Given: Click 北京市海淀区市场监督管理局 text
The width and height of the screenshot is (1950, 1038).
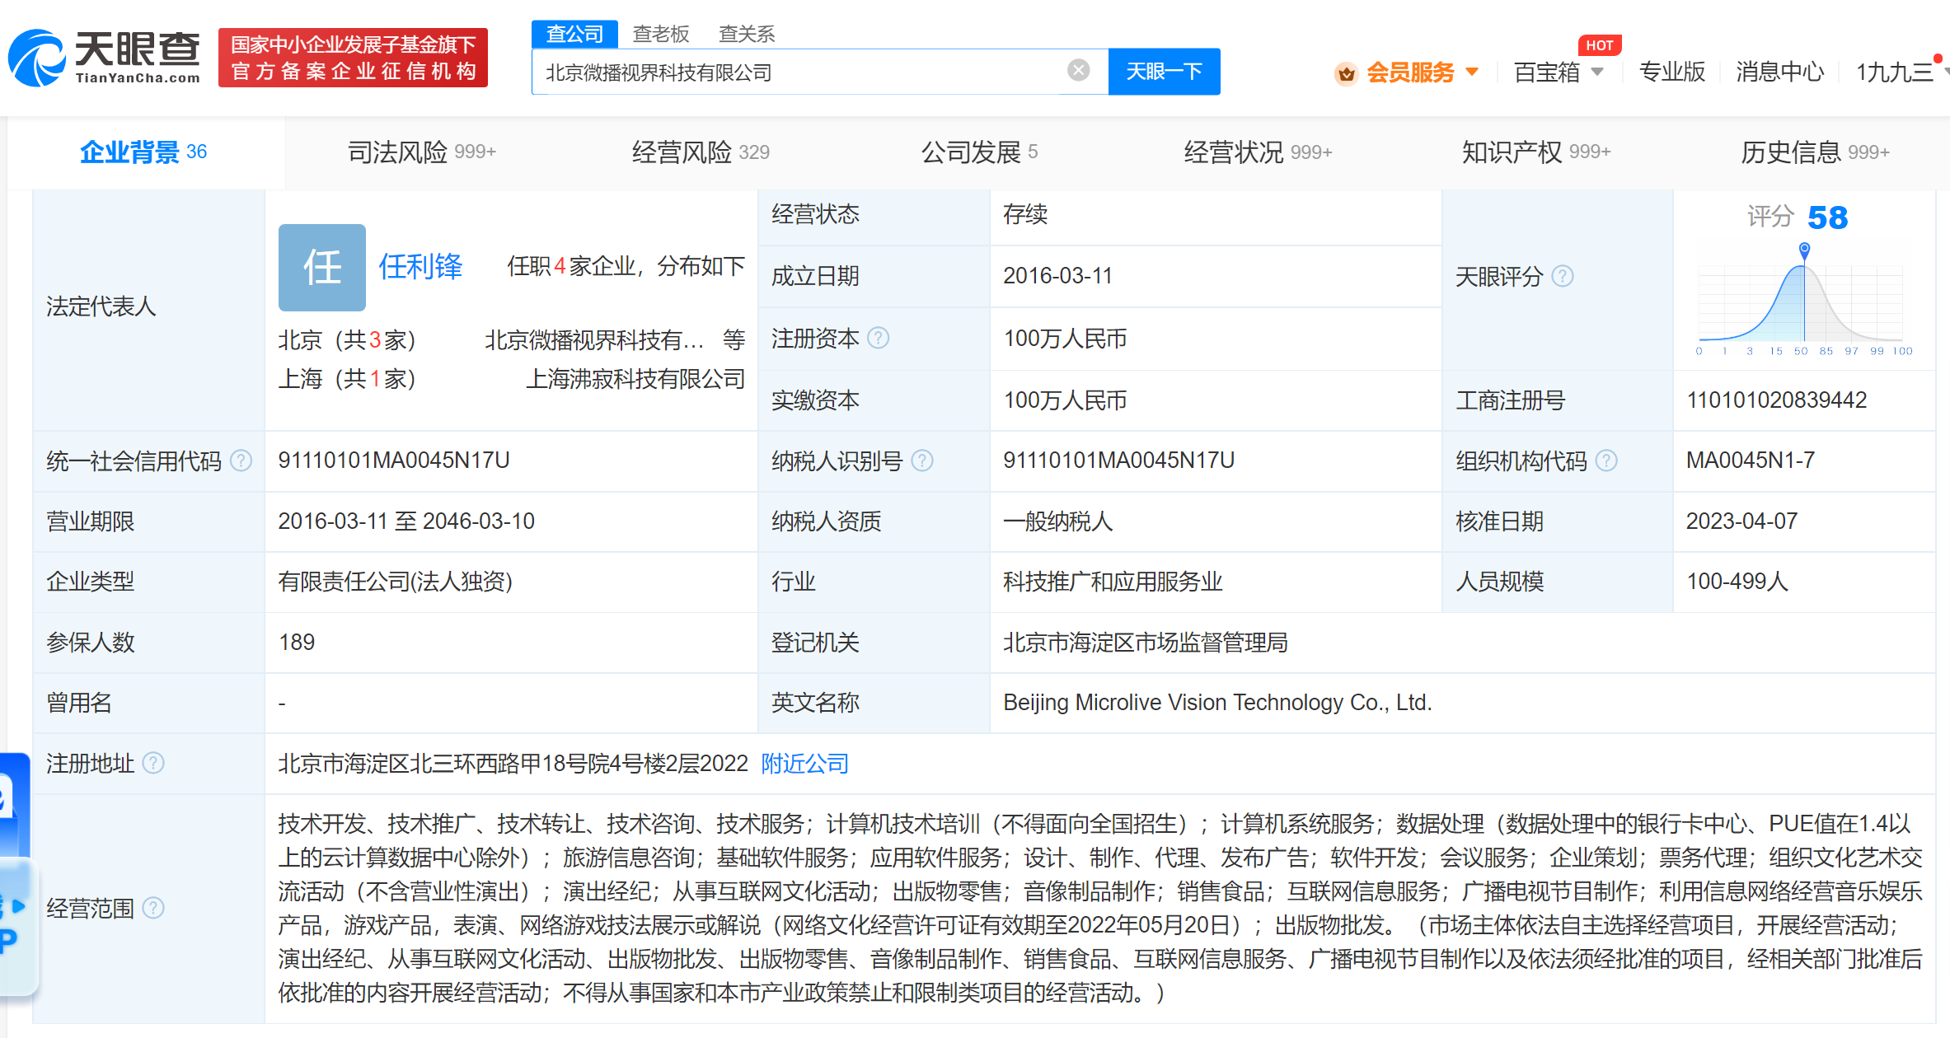Looking at the screenshot, I should 1146,642.
